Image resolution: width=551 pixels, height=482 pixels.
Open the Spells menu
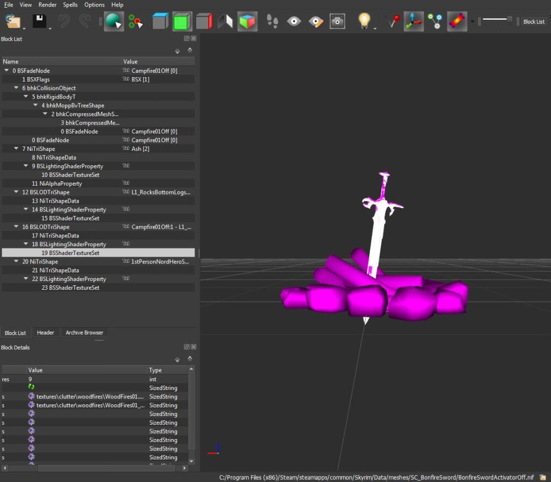click(71, 4)
